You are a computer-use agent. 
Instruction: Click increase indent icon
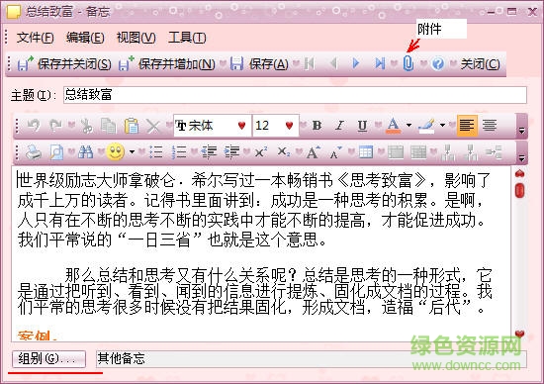coord(231,152)
